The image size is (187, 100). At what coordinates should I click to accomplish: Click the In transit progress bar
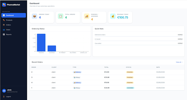coord(139,41)
